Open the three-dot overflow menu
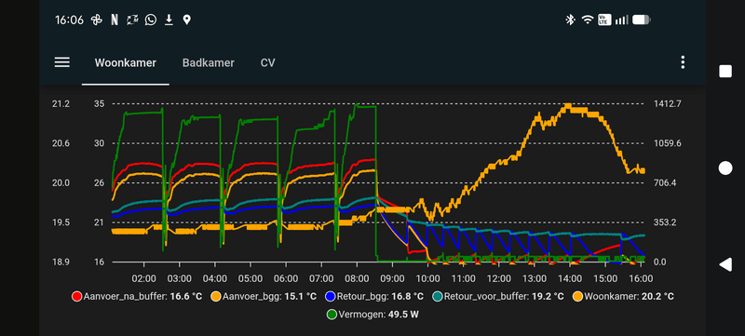 [x=683, y=62]
